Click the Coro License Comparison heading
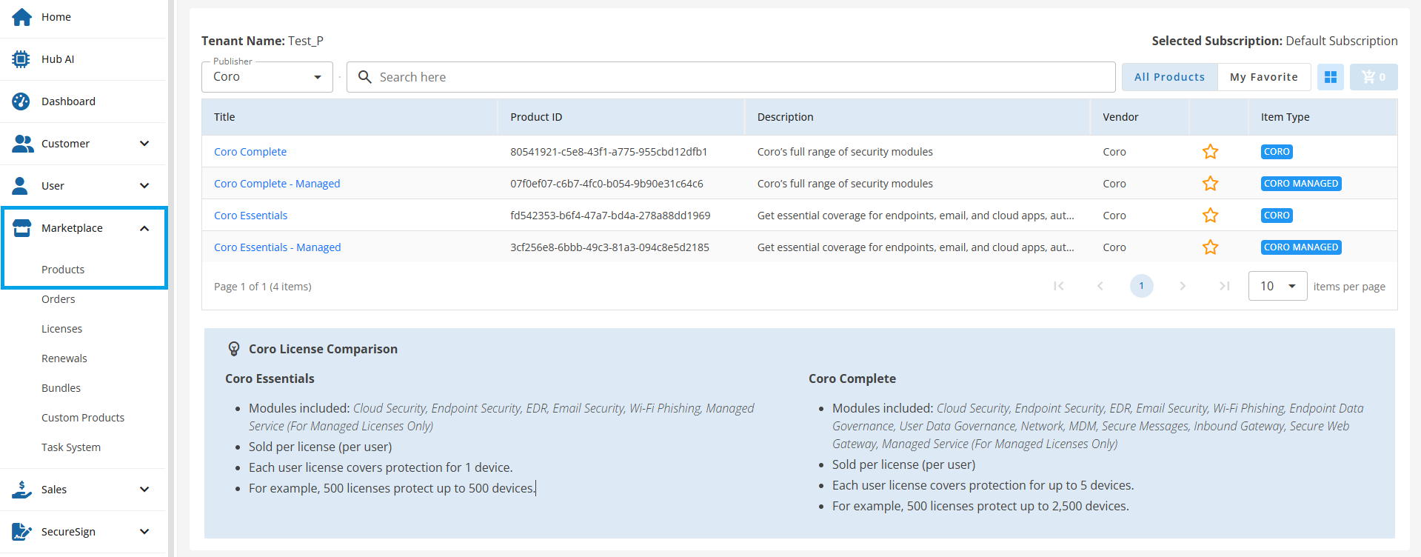 pos(323,349)
